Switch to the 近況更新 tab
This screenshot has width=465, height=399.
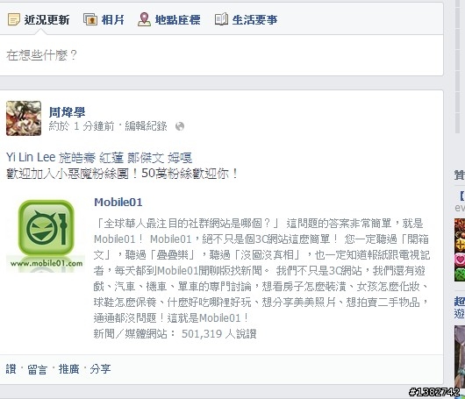pyautogui.click(x=39, y=20)
